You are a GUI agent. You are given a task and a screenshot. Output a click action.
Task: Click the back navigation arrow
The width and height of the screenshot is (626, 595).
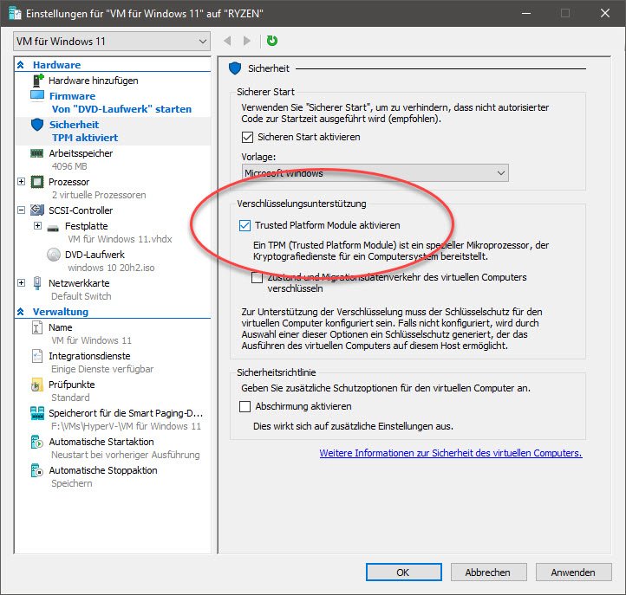(227, 41)
